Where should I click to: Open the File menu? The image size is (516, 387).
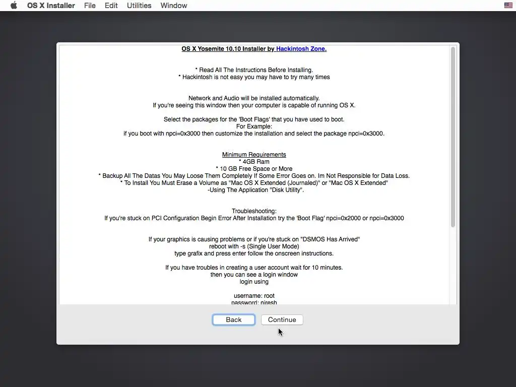[x=90, y=6]
